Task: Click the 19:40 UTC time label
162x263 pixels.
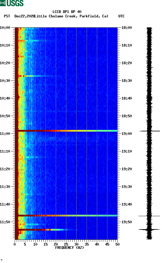Action: (127, 204)
